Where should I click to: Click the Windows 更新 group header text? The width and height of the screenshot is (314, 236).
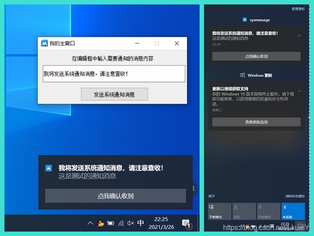260,75
